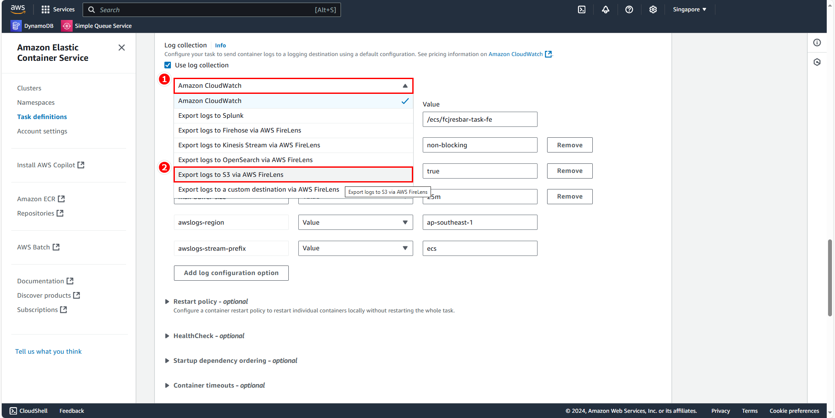
Task: Remove the log option with value true
Action: pyautogui.click(x=570, y=171)
